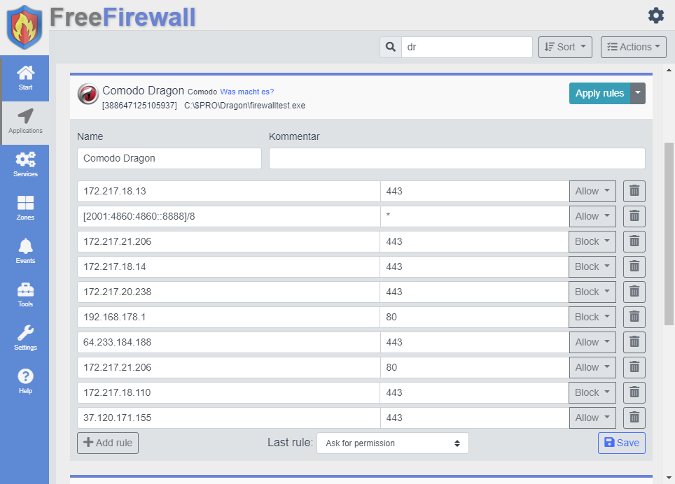Save the Comodo Dragon rules
This screenshot has width=675, height=484.
pyautogui.click(x=621, y=443)
